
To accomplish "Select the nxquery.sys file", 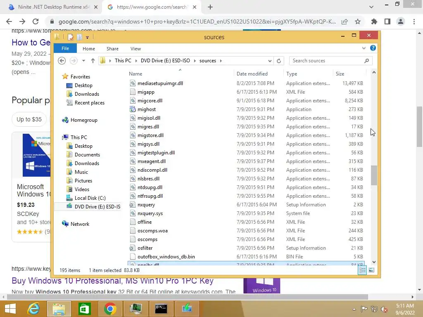I will point(150,213).
